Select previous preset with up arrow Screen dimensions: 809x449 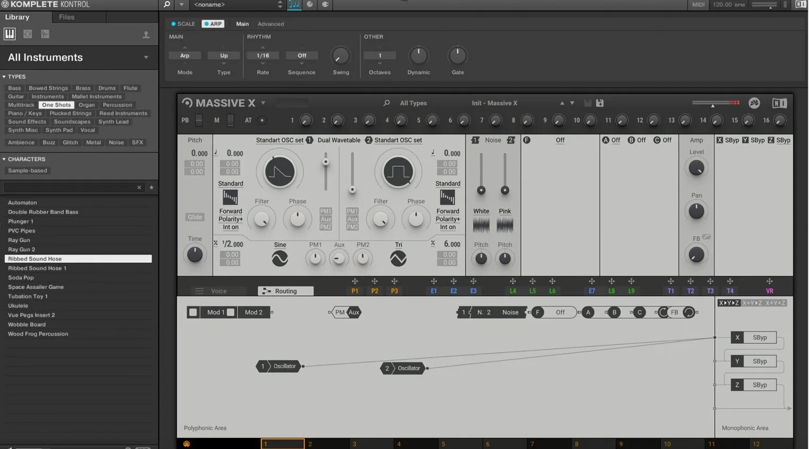(x=562, y=103)
